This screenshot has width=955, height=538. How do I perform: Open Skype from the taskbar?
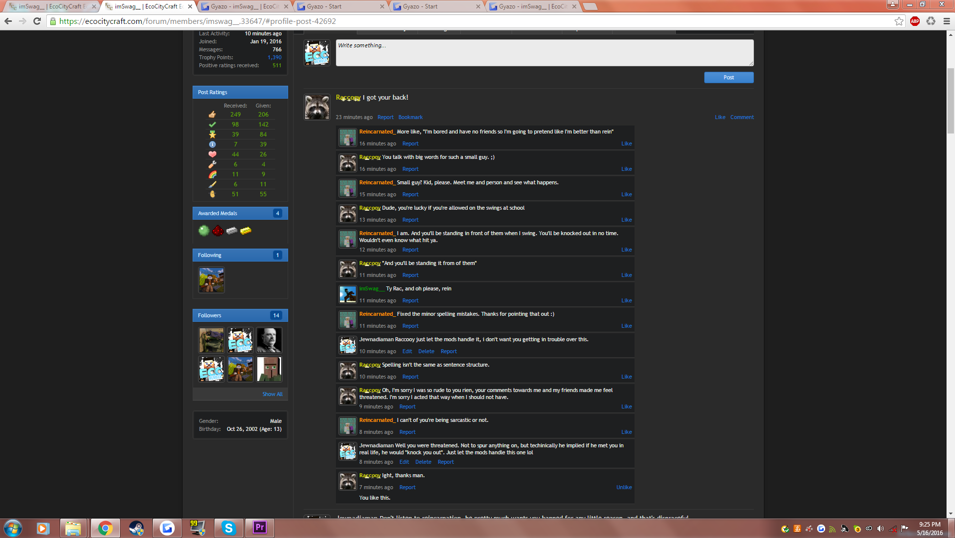pos(228,528)
